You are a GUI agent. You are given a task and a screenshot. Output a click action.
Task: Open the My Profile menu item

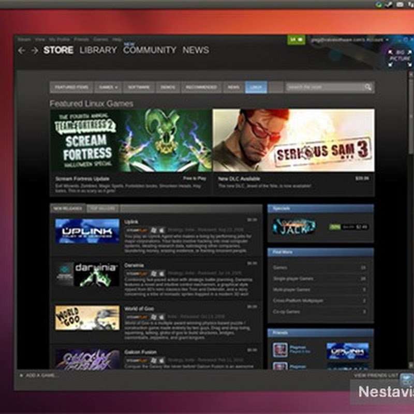pos(59,39)
